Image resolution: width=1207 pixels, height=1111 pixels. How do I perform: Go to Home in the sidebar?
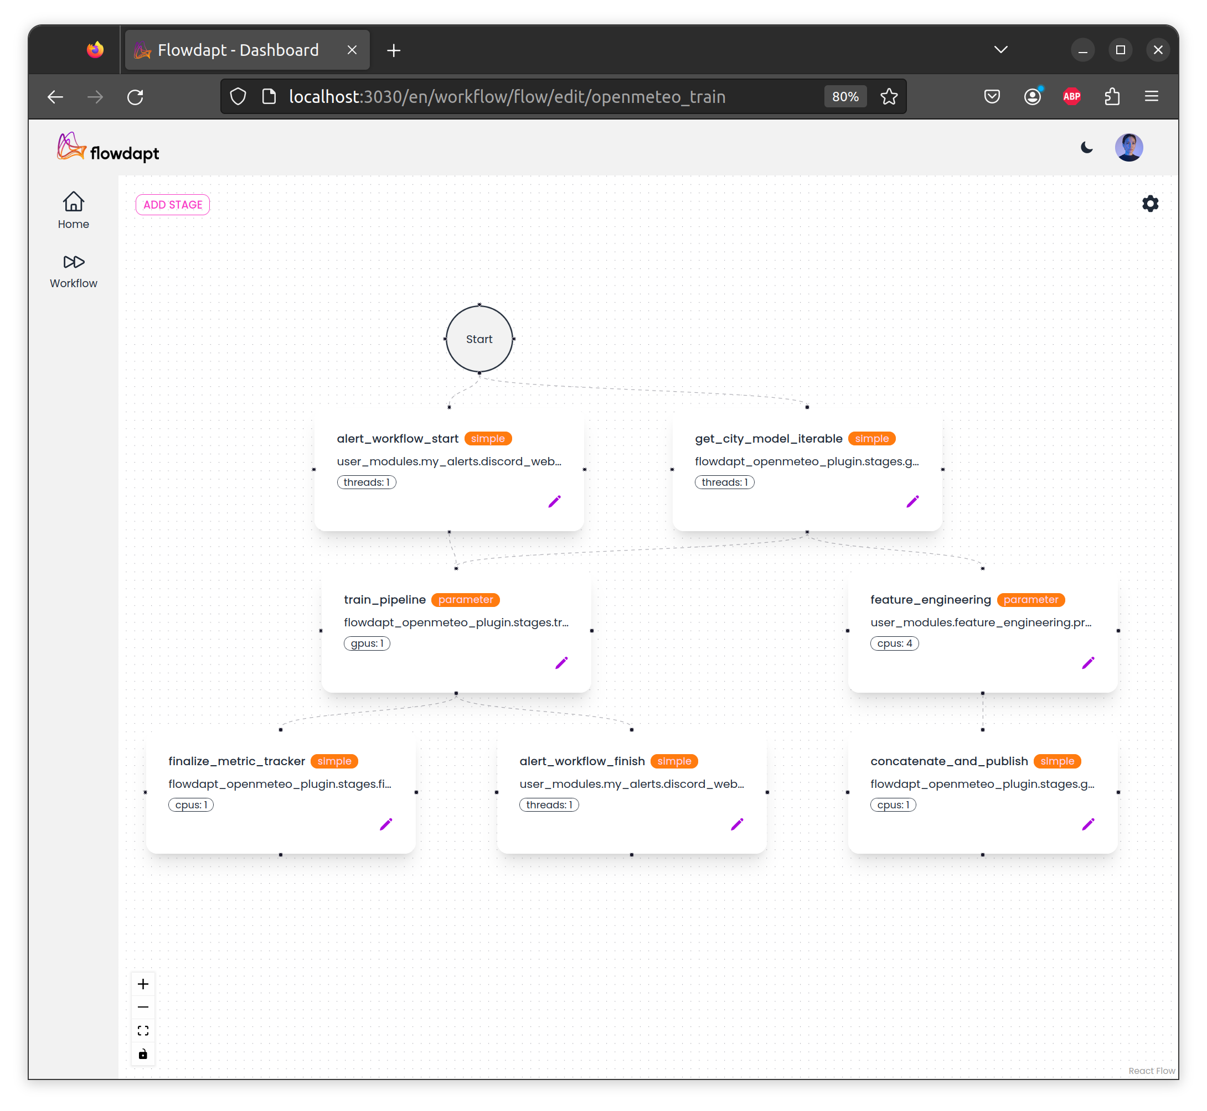point(74,210)
